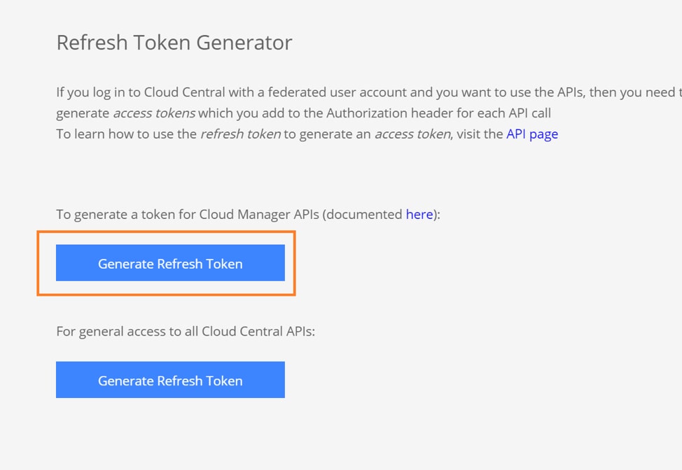682x470 pixels.
Task: Open the API page link
Action: tap(531, 134)
